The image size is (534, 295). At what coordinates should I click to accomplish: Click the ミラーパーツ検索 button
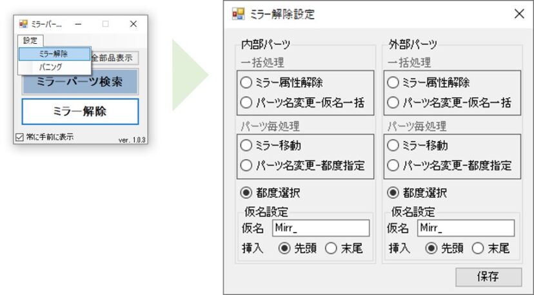[x=80, y=82]
